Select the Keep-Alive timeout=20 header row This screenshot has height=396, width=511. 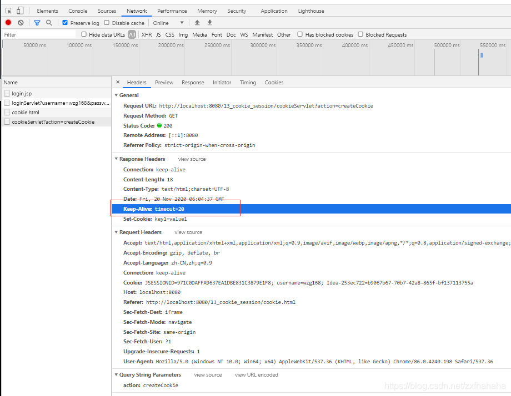[x=311, y=209]
